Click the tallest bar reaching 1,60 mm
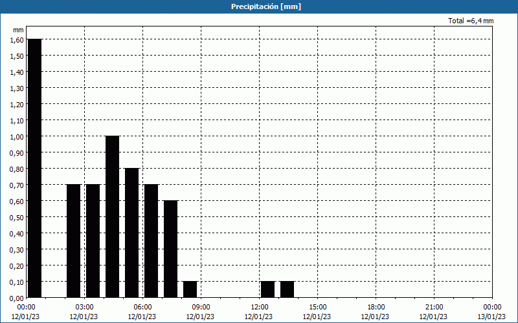The width and height of the screenshot is (518, 323). tap(35, 168)
